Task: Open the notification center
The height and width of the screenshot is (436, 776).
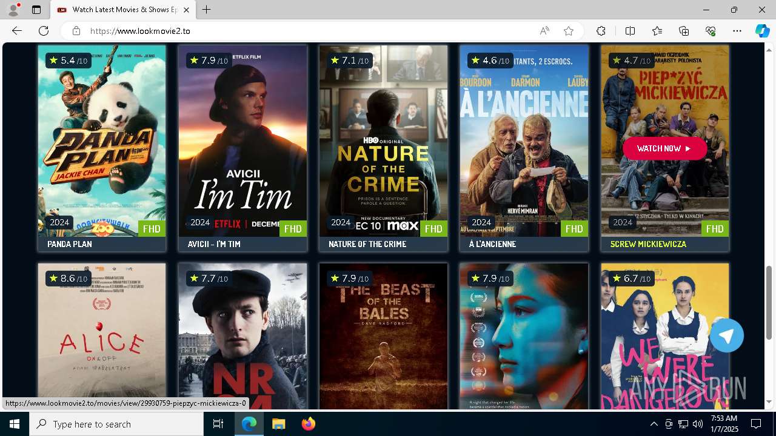Action: click(756, 424)
